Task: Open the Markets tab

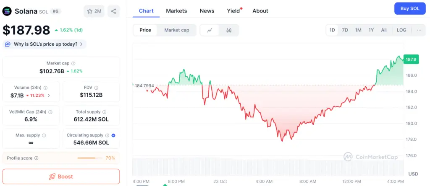Action: pos(176,11)
